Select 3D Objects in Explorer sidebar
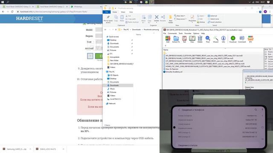 114,75
